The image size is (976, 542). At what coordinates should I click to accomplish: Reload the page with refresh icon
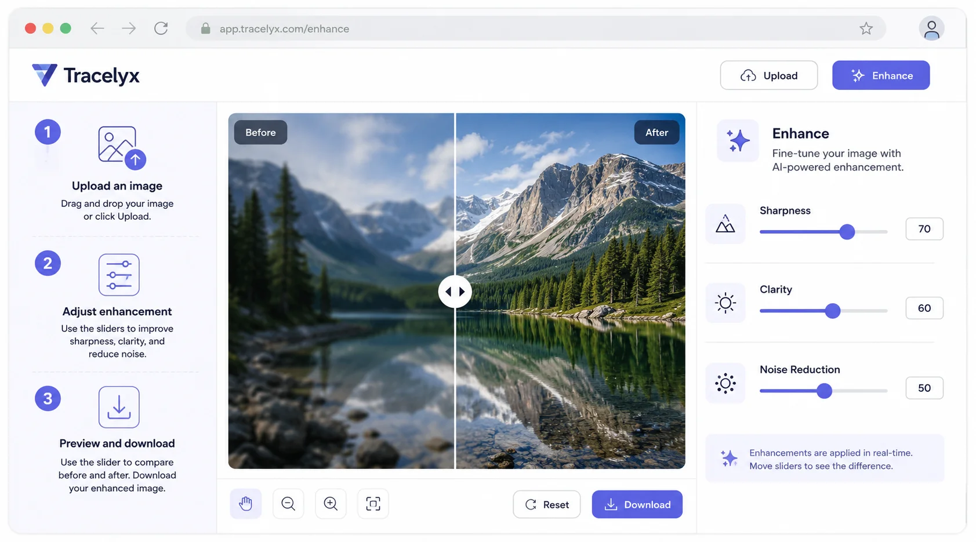[x=161, y=28]
